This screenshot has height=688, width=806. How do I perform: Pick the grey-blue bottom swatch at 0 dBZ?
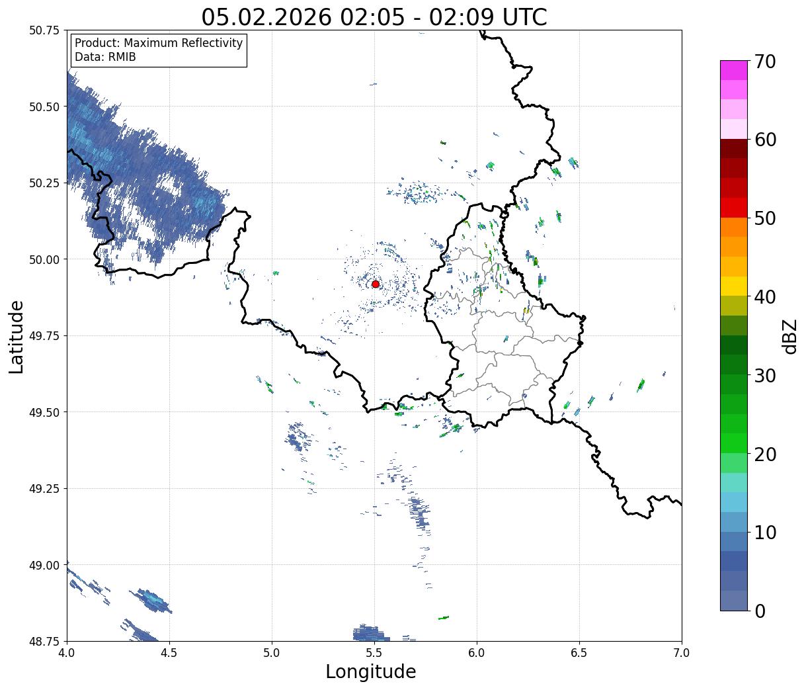pos(734,601)
